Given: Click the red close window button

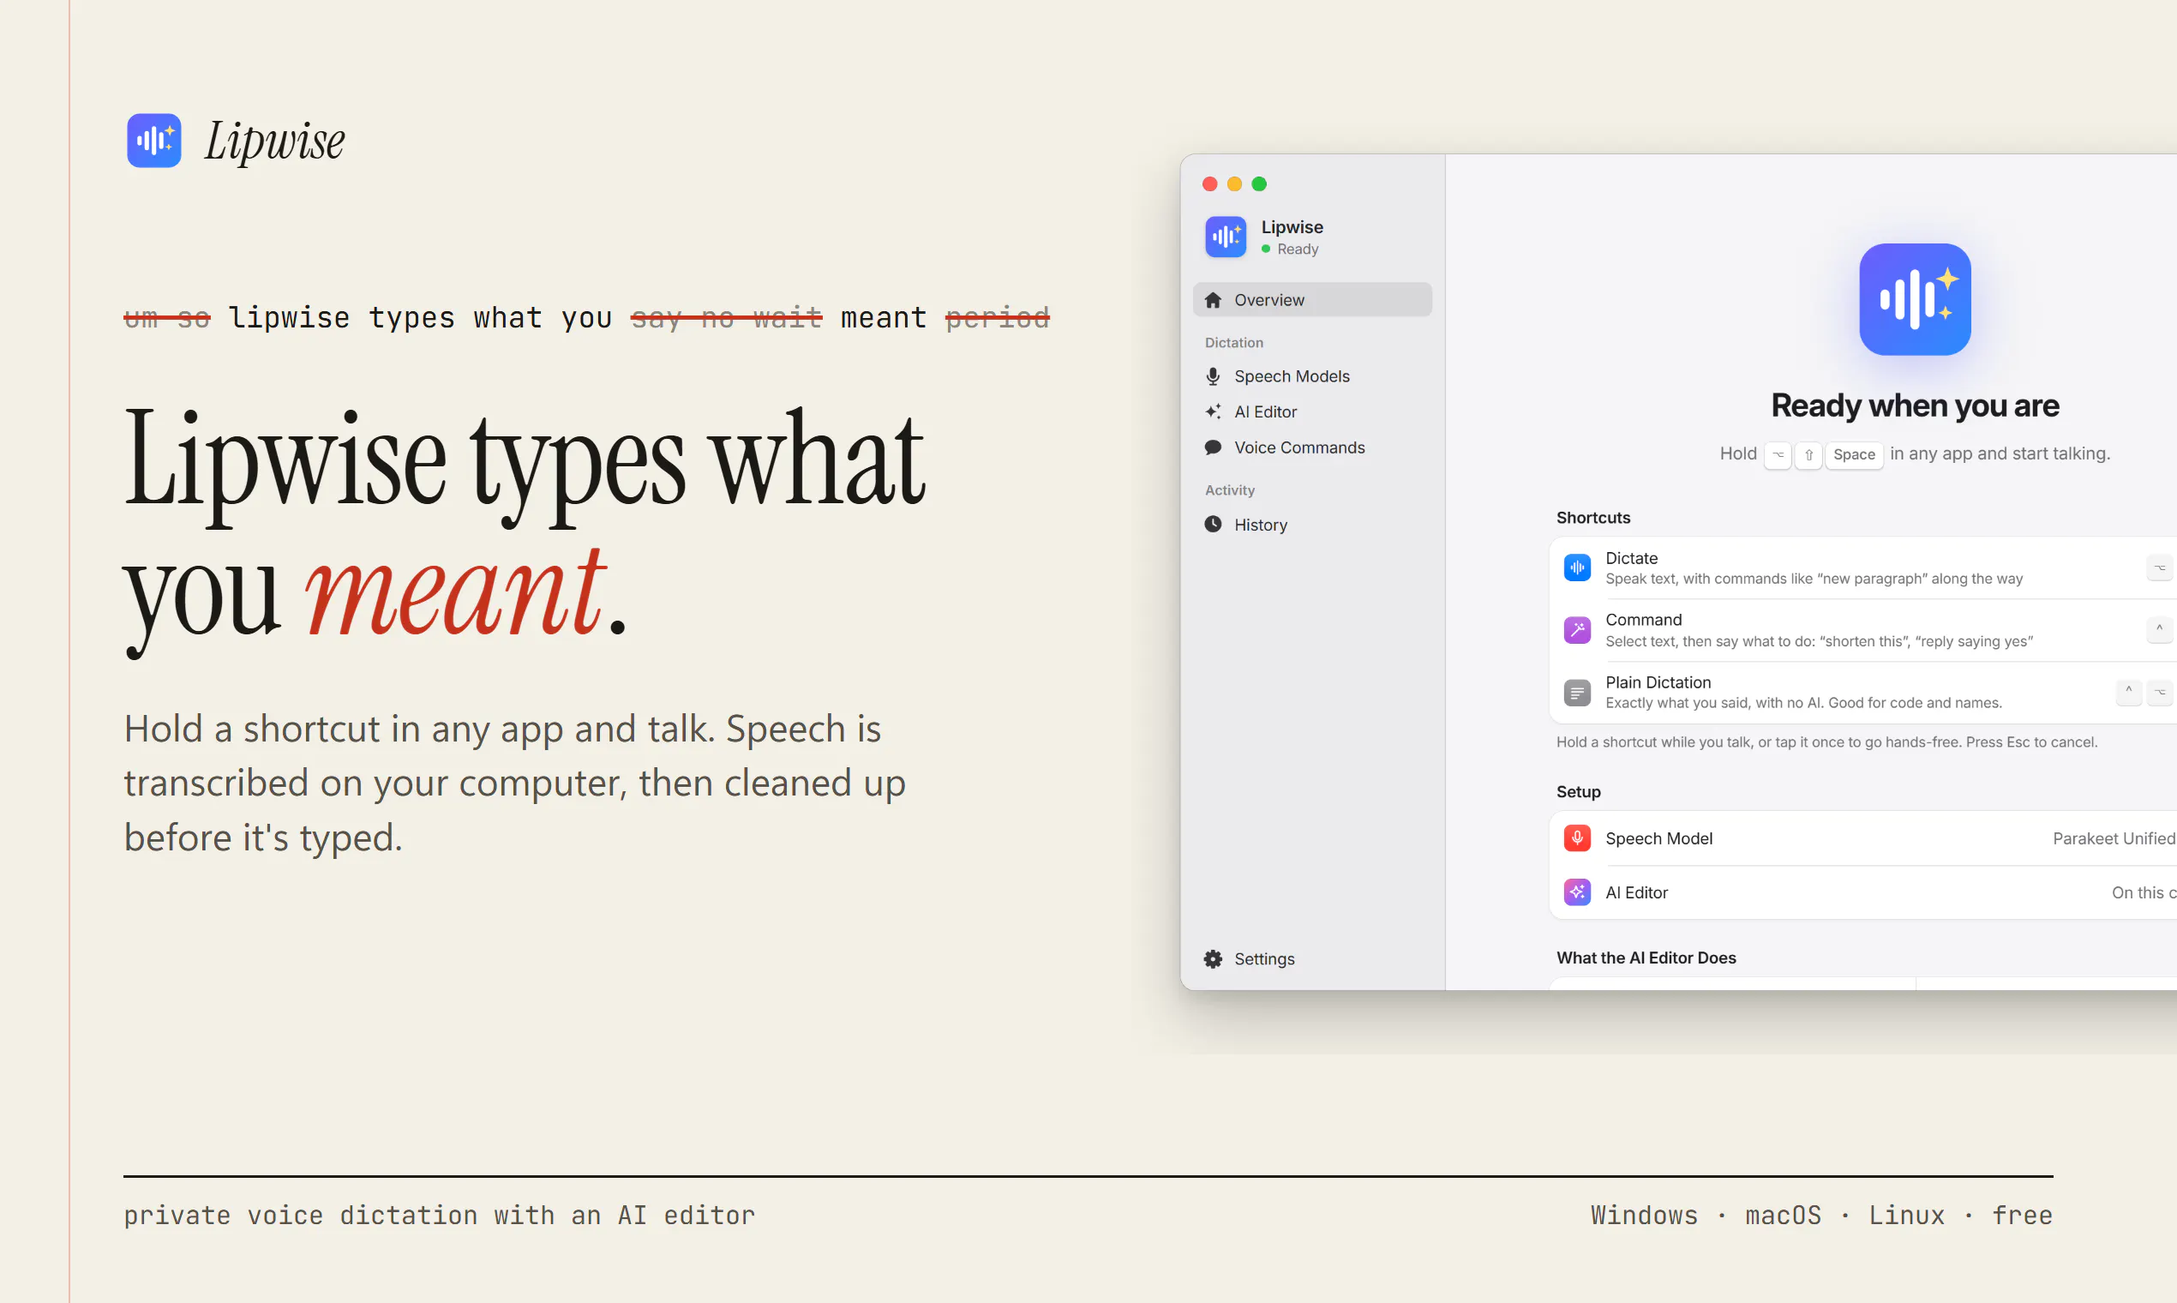Looking at the screenshot, I should point(1209,183).
